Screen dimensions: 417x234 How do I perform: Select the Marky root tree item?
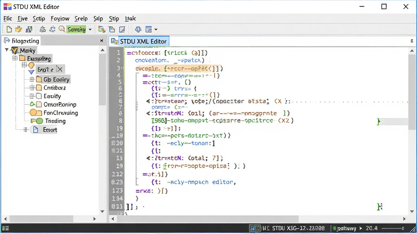(28, 50)
